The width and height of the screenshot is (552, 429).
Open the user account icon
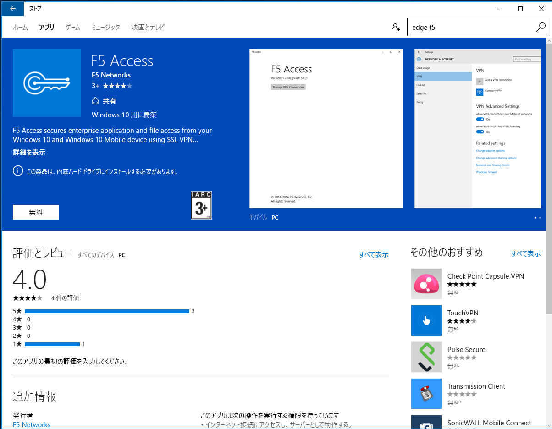(396, 27)
